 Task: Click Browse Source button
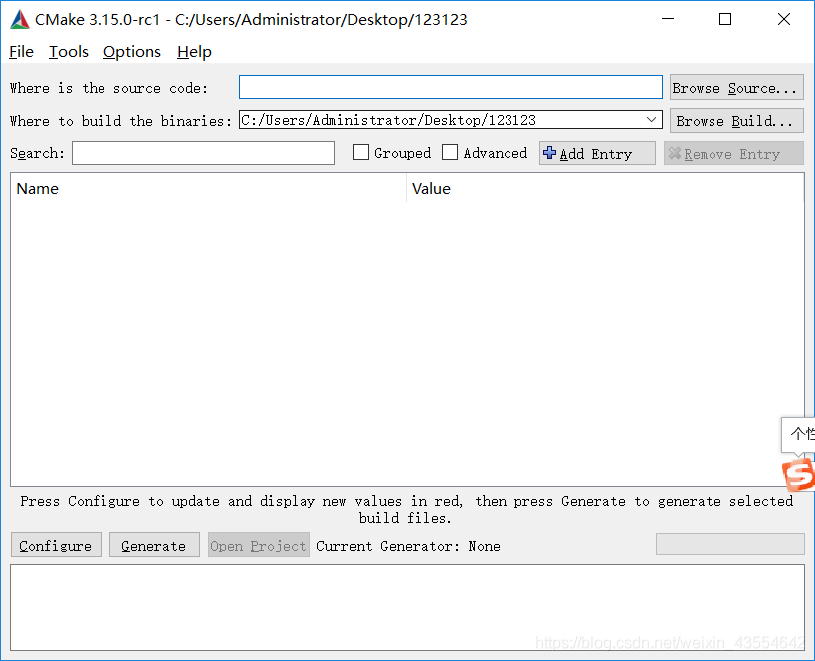coord(736,87)
